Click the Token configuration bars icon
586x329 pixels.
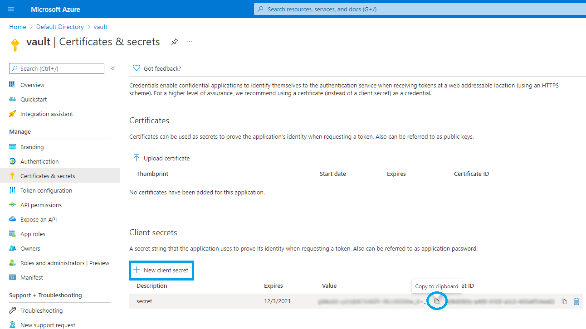click(12, 190)
